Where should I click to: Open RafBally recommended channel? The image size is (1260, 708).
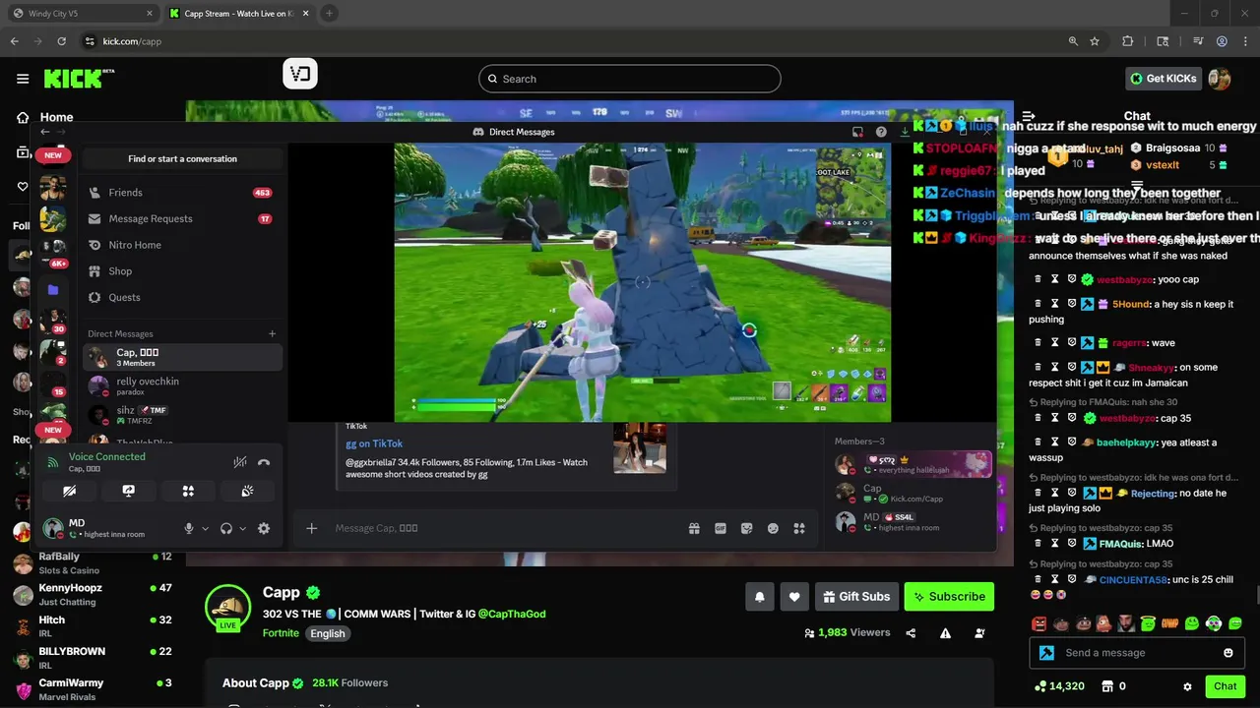pyautogui.click(x=94, y=562)
